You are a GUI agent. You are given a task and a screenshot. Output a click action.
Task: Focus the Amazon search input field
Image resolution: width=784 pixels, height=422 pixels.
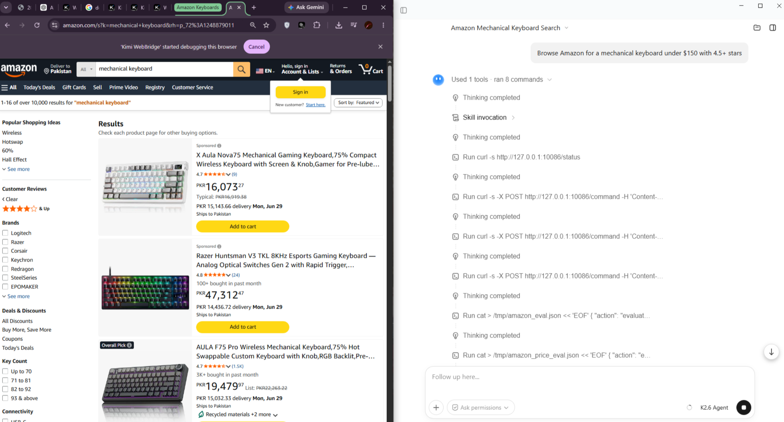click(164, 69)
